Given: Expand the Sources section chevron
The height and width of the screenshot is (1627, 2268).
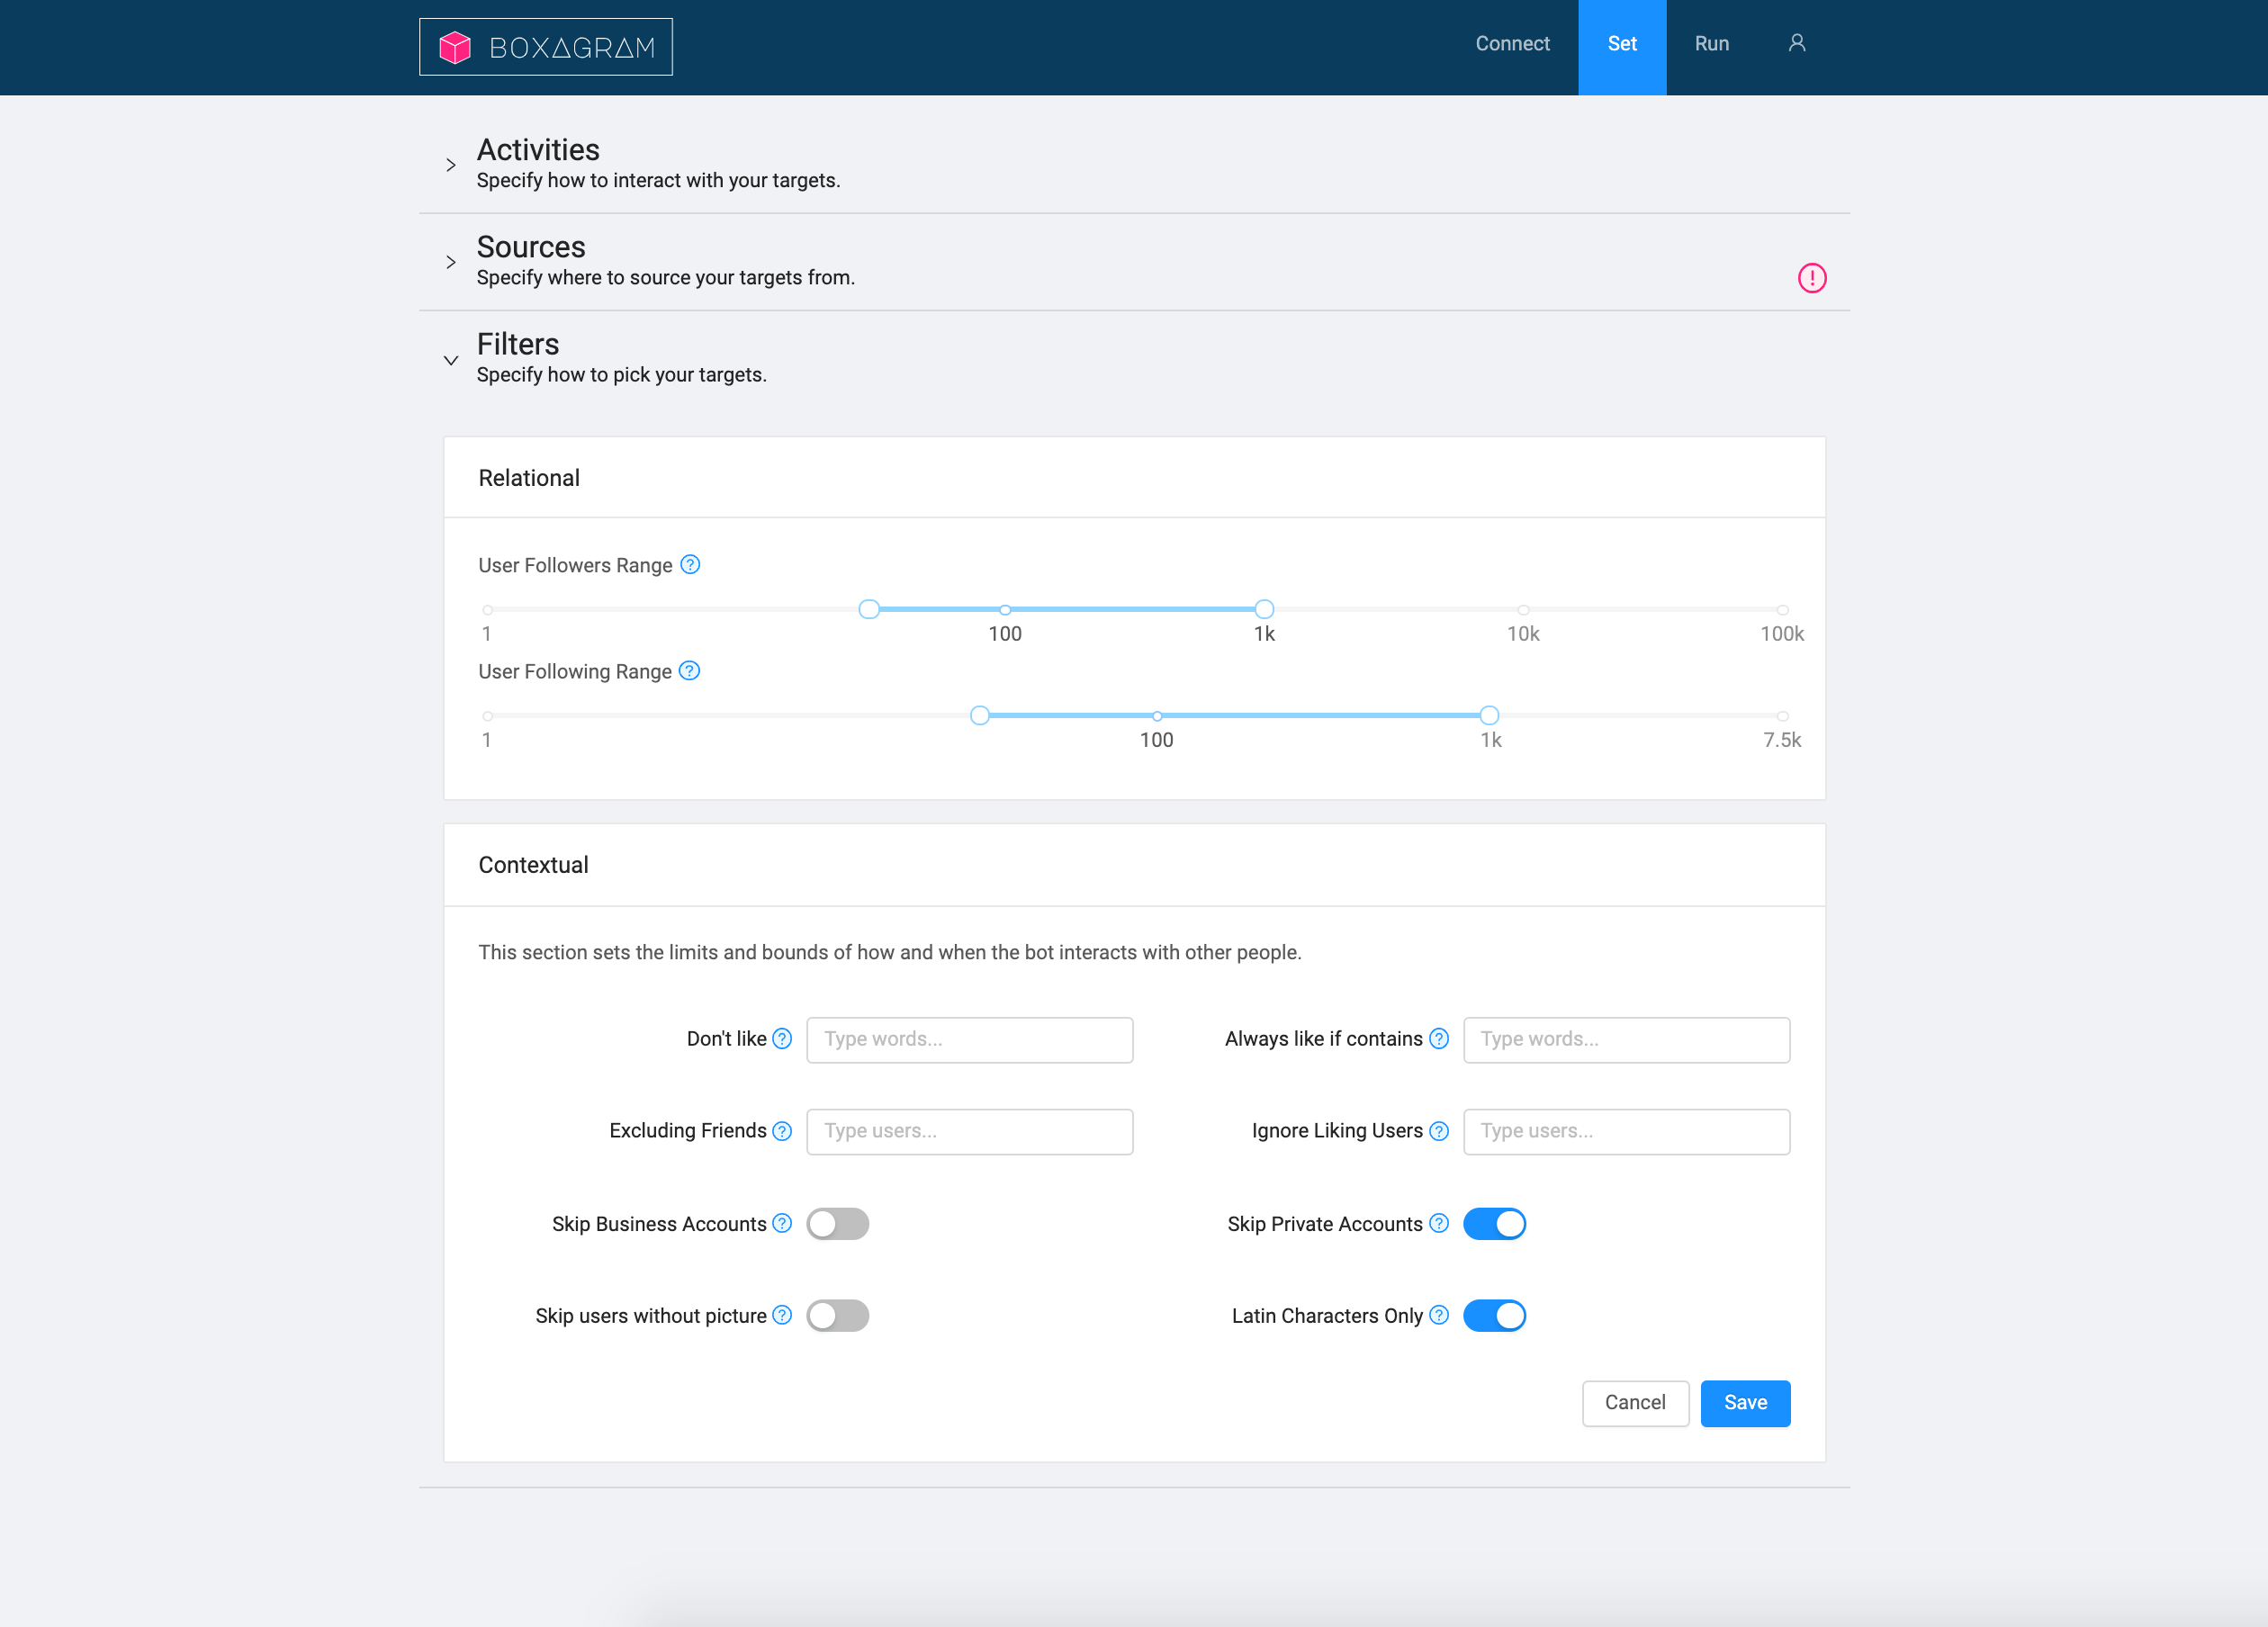Looking at the screenshot, I should coord(451,262).
